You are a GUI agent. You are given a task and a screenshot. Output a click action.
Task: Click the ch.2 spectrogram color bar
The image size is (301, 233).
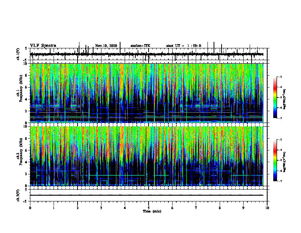click(275, 160)
